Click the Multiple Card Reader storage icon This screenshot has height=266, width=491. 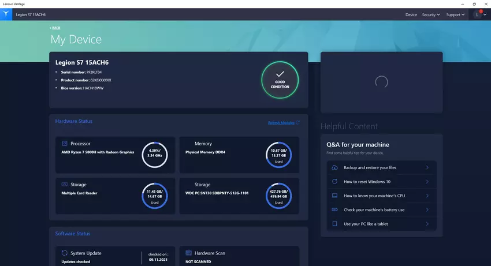tap(65, 185)
